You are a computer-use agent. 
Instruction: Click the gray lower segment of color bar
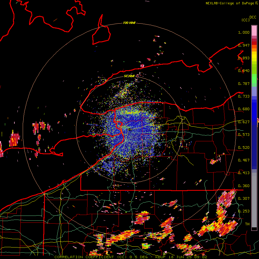[x=254, y=200]
